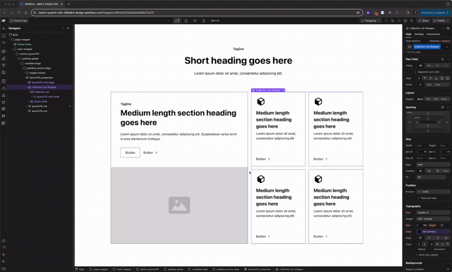Select the Webflow browser tab
Viewport: 452px width, 272px height.
41,4
